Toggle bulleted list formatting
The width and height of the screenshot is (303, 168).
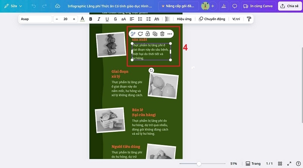point(140,19)
